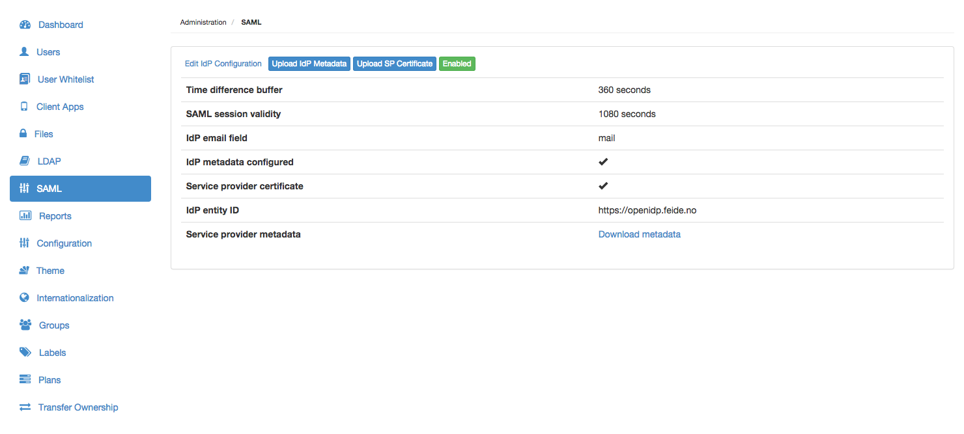Click the Labels tags icon
Viewport: 964px width, 434px height.
tap(25, 353)
